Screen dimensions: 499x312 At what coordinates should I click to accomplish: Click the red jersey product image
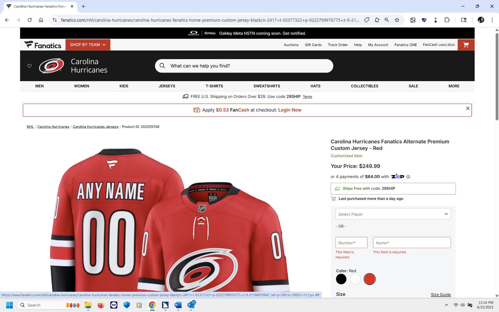170,220
